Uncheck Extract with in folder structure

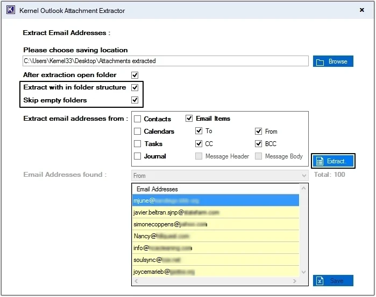[135, 88]
